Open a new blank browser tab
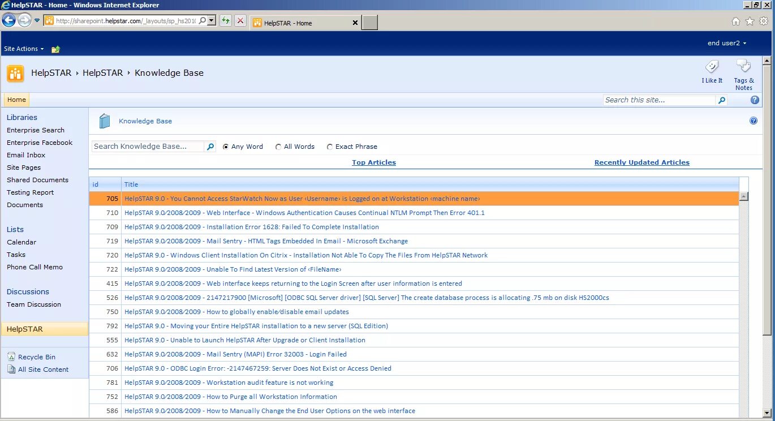The image size is (775, 421). pyautogui.click(x=369, y=23)
